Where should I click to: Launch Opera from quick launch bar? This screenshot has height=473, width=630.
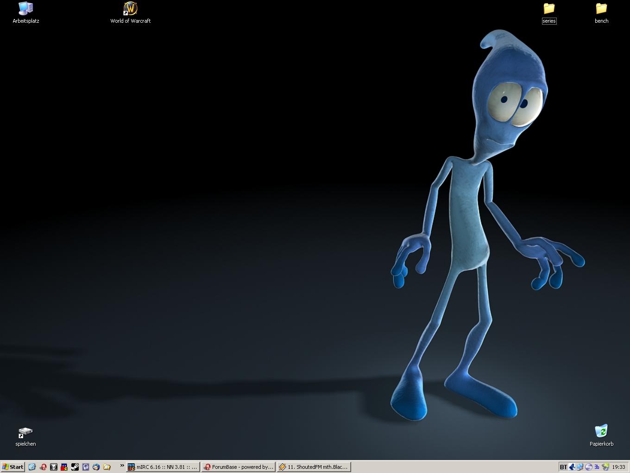(x=43, y=467)
